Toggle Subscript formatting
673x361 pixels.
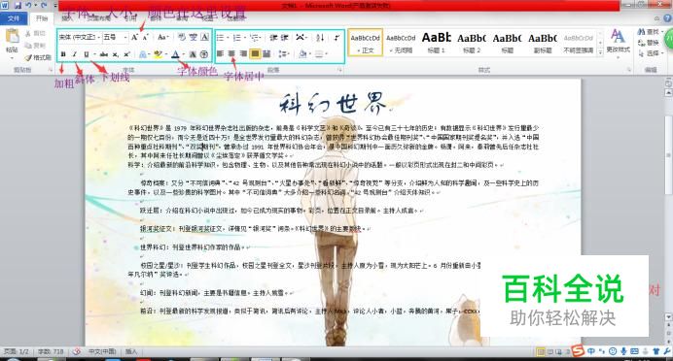coord(116,54)
